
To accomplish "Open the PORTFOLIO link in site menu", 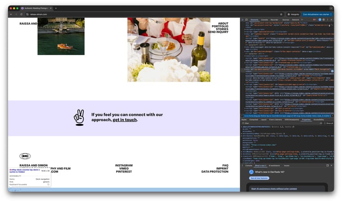I will pos(220,26).
